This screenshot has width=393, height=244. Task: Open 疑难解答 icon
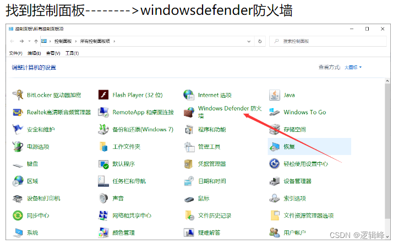tap(189, 233)
